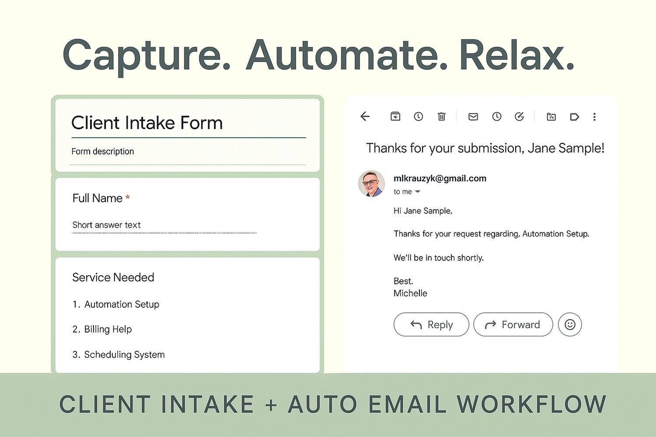Image resolution: width=656 pixels, height=437 pixels.
Task: Click the email sign-off 'Best.'
Action: (x=403, y=281)
